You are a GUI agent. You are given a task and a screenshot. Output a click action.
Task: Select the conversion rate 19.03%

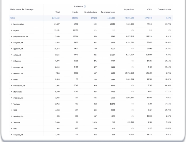[168, 128]
